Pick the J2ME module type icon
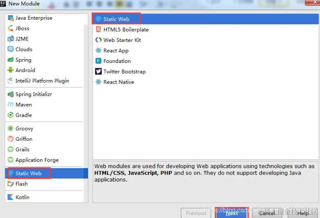The image size is (320, 218). (x=11, y=39)
